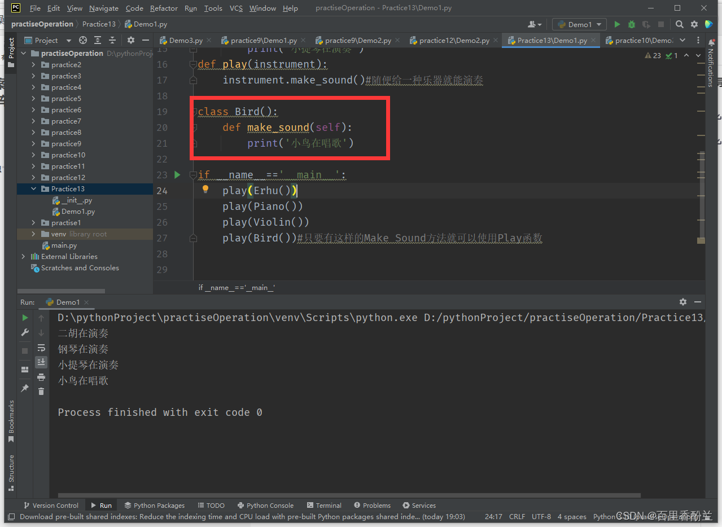Open IDE settings gear in top toolbar
722x527 pixels.
click(x=694, y=24)
